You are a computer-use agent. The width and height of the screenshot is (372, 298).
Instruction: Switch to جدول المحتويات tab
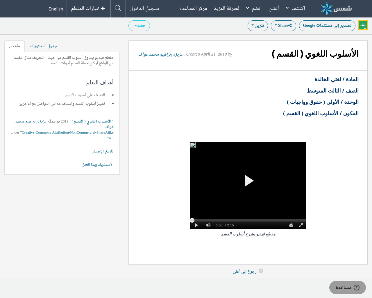pos(43,46)
